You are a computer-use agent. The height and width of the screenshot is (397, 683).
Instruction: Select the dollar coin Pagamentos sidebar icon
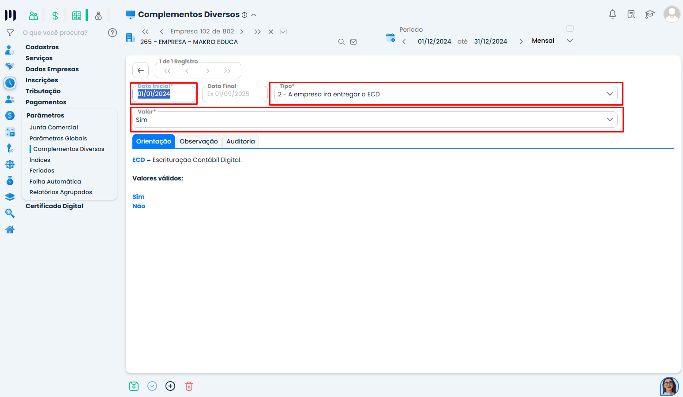pyautogui.click(x=10, y=115)
